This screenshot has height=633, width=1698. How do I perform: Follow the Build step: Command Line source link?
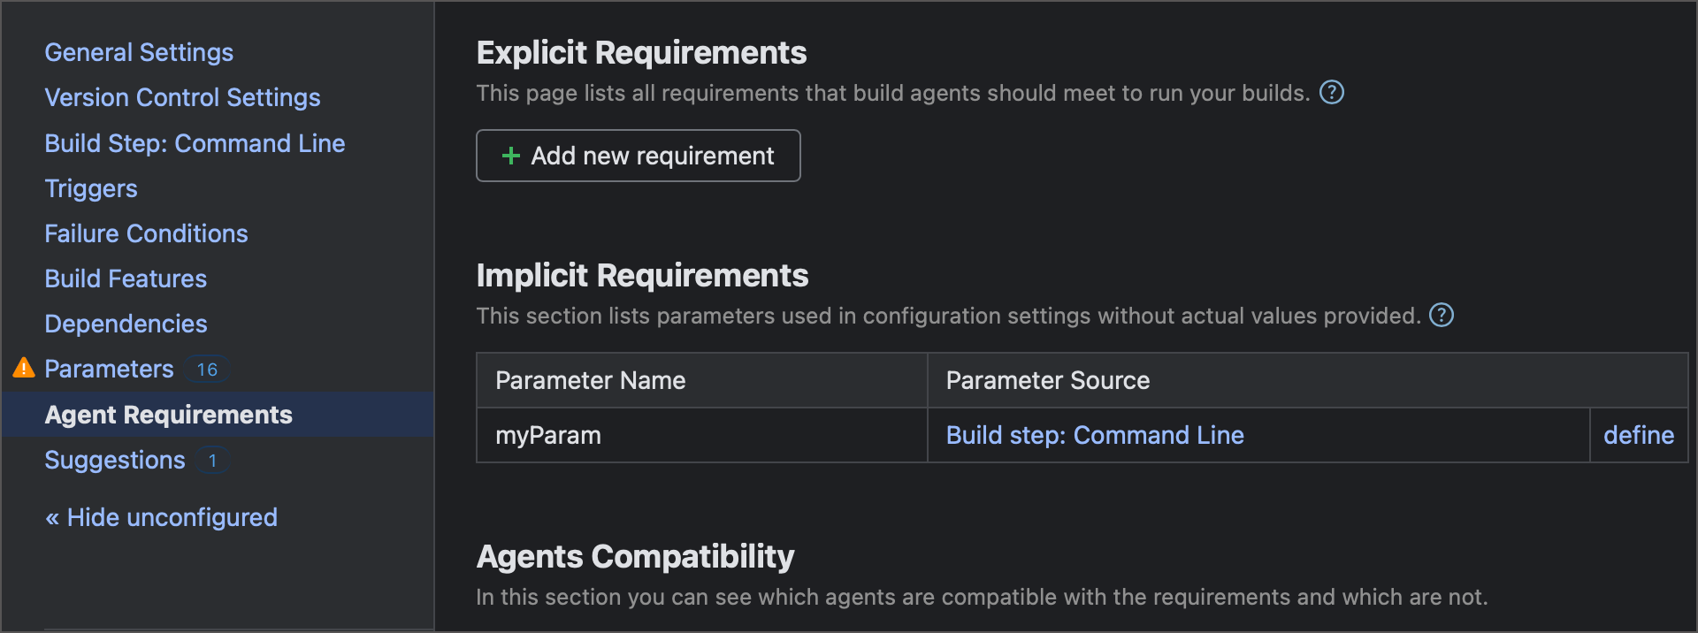click(x=1094, y=435)
